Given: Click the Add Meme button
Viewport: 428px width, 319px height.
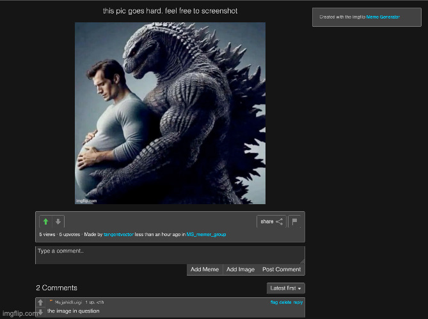Looking at the screenshot, I should tap(205, 269).
